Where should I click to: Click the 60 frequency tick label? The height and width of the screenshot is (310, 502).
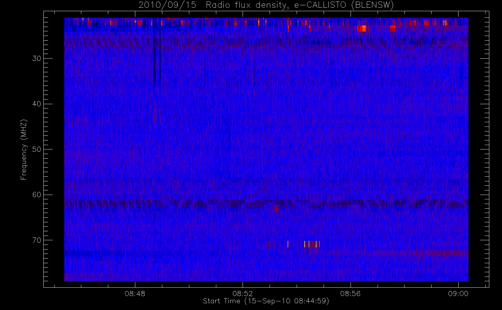(x=37, y=195)
